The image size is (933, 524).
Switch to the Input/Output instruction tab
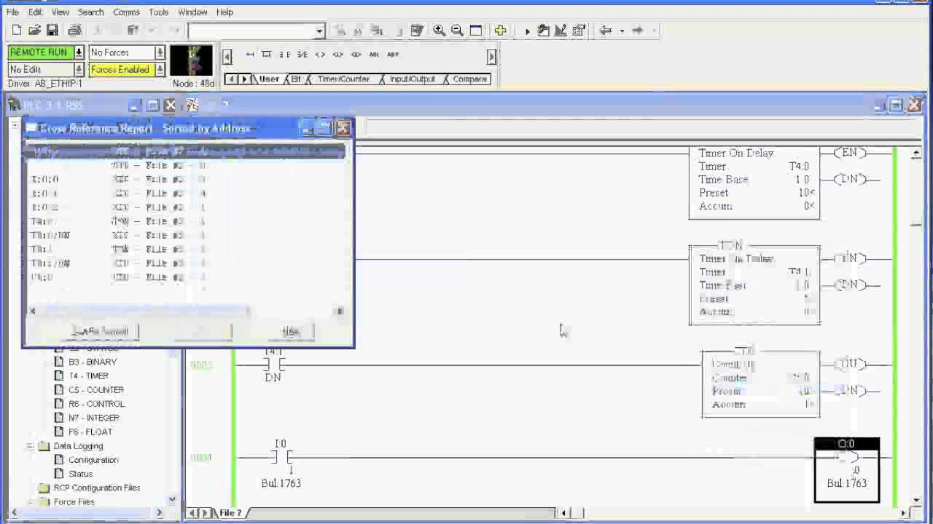[x=412, y=79]
